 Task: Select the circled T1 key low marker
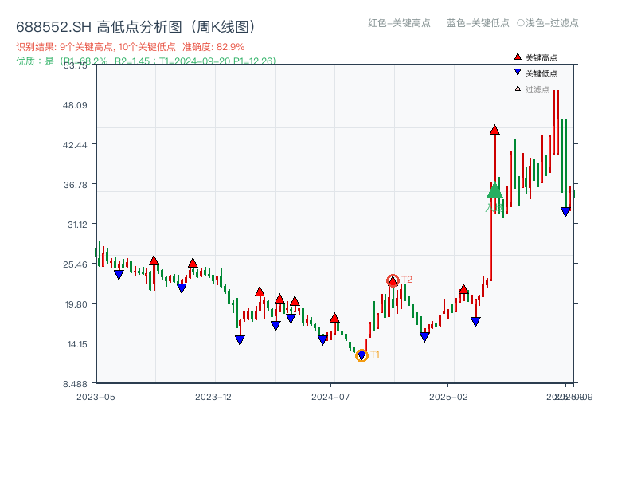(x=361, y=356)
